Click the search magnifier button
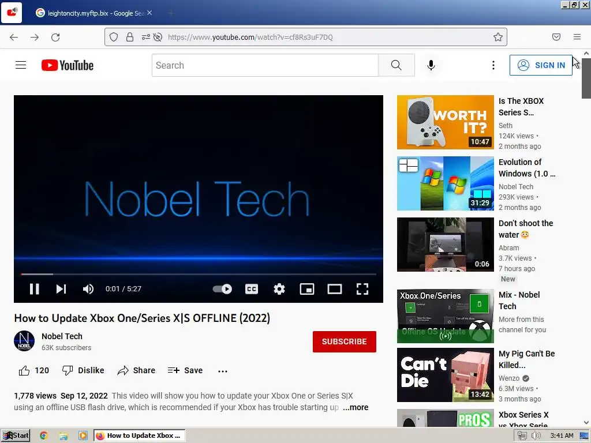 [397, 65]
